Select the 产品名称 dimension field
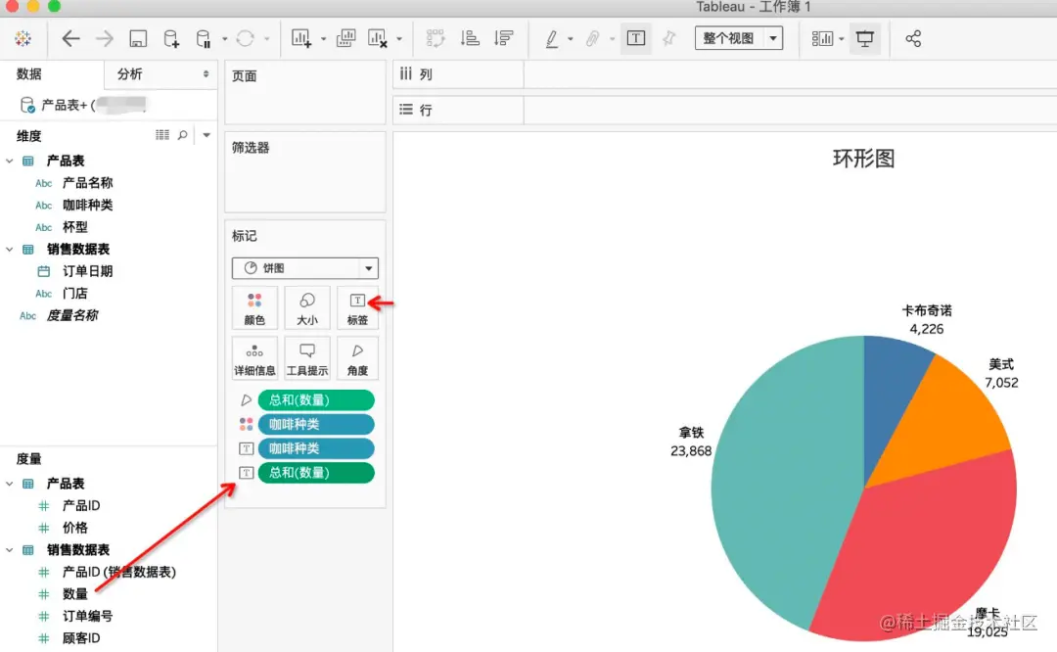Screen dimensions: 1057x652 point(88,183)
